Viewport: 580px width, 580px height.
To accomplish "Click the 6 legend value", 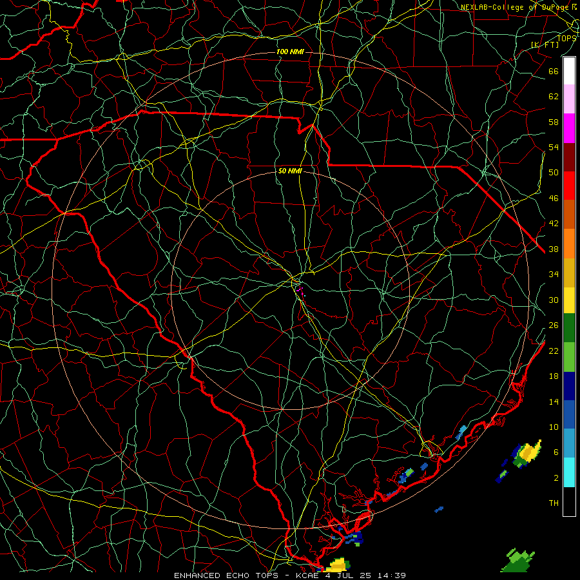I will click(x=556, y=452).
